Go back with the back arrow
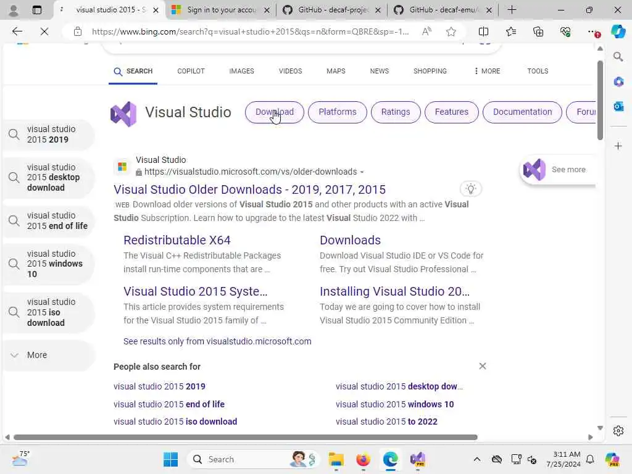 click(17, 31)
